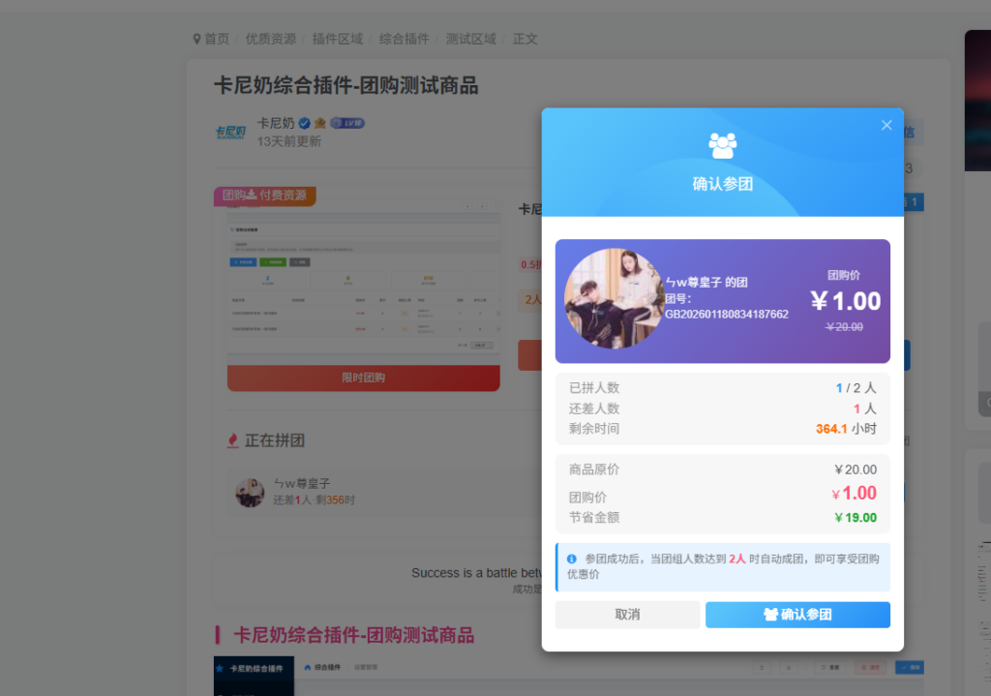991x696 pixels.
Task: Click the group members icon atop the 确认参团 dialog
Action: click(x=722, y=143)
